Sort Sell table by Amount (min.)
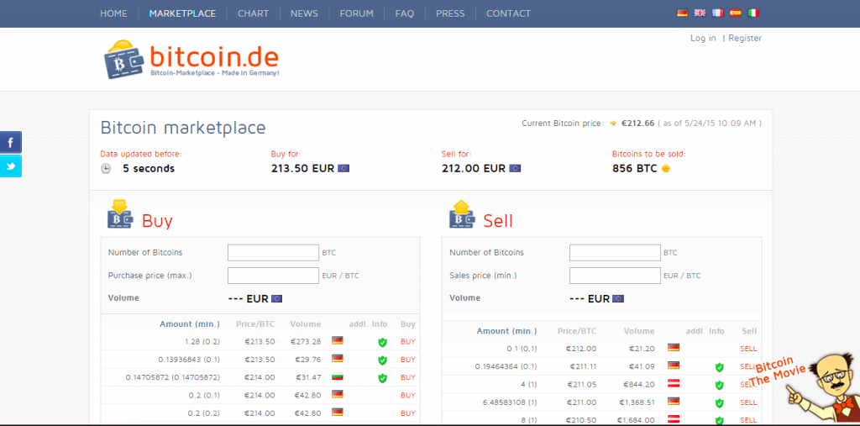 pyautogui.click(x=506, y=331)
